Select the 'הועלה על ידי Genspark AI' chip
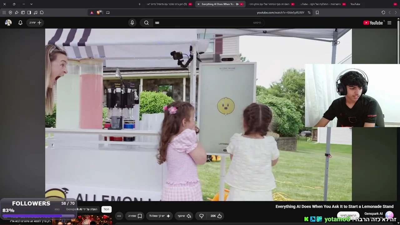400x225 pixels. pyautogui.click(x=82, y=209)
